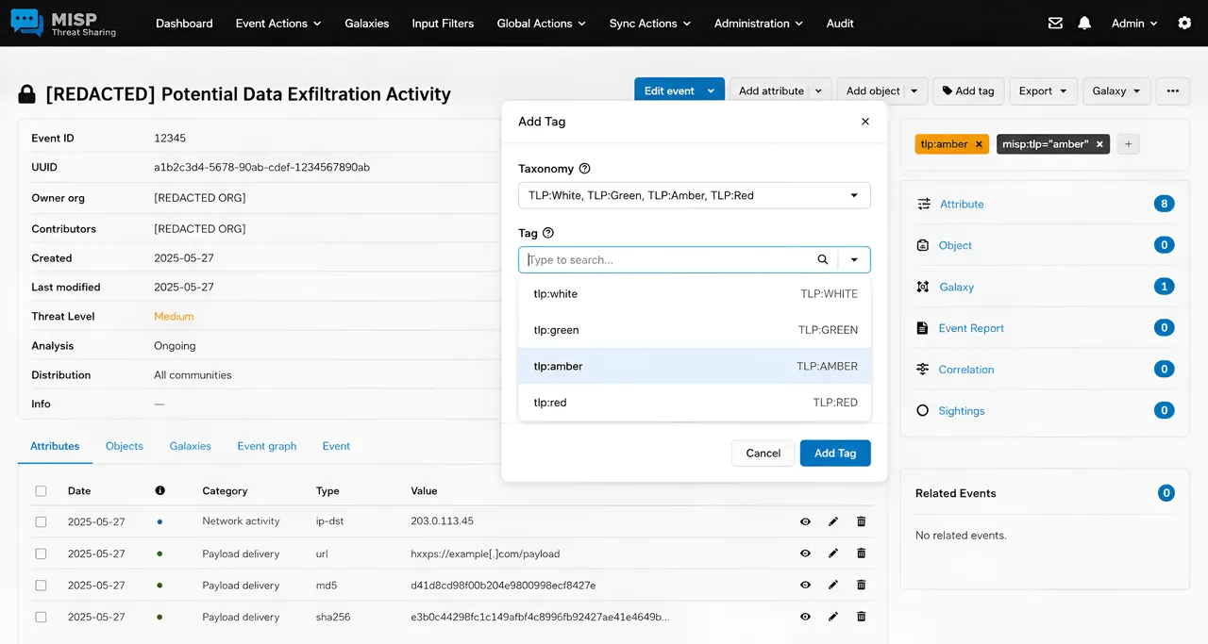Viewport: 1208px width, 644px height.
Task: Toggle eye visibility for 203.0.113.45 row
Action: coord(805,521)
